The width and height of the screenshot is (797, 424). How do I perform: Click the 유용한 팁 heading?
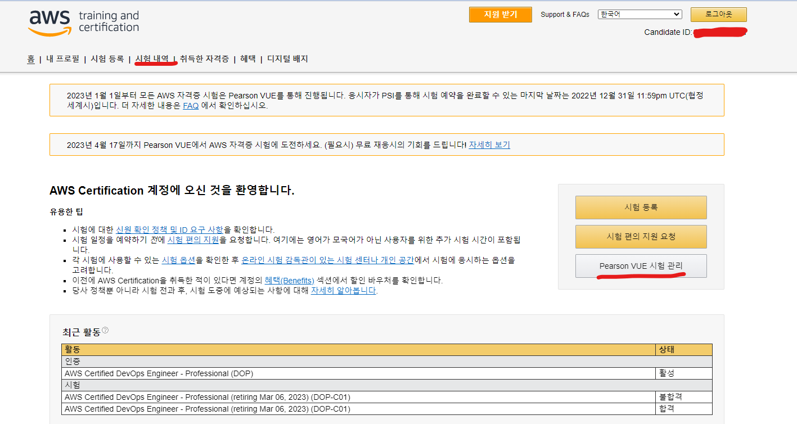[x=66, y=213]
